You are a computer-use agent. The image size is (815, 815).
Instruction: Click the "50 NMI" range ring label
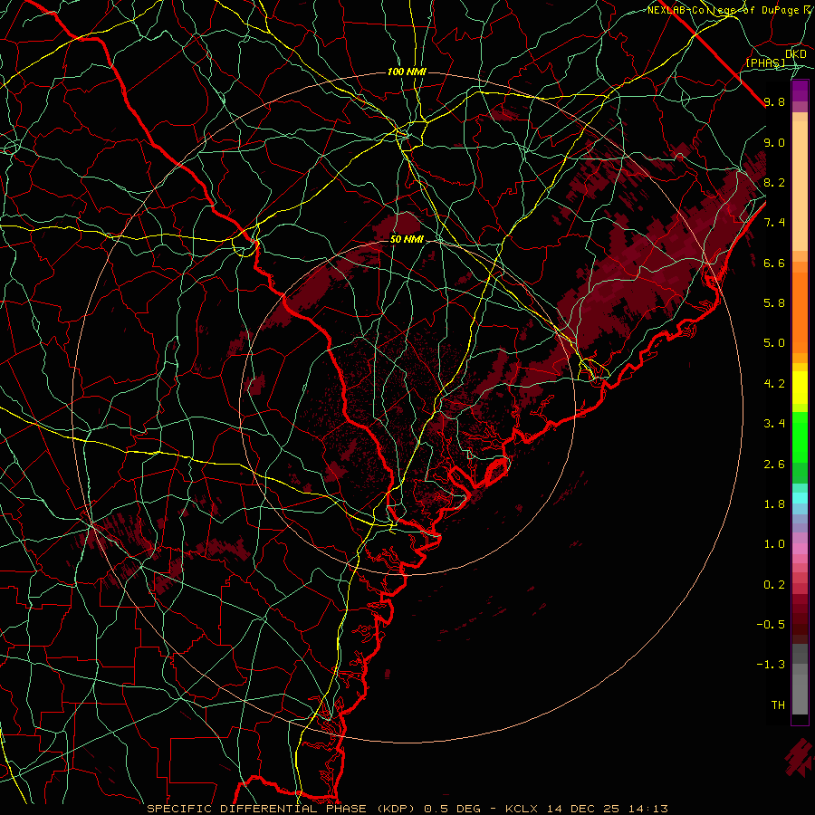pyautogui.click(x=407, y=239)
